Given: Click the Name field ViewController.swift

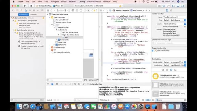Looking at the screenshot, I should pyautogui.click(x=175, y=17).
